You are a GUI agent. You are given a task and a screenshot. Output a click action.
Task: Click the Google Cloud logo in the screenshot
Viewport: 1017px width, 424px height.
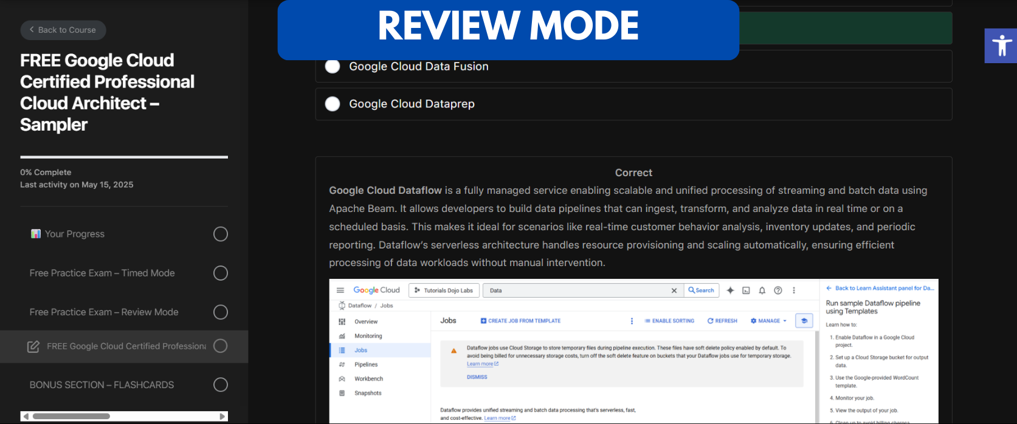pos(376,290)
